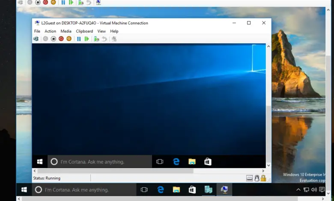Send Ctrl+Alt+Del in L2Guest window toolbar
The width and height of the screenshot is (334, 201).
pos(36,39)
